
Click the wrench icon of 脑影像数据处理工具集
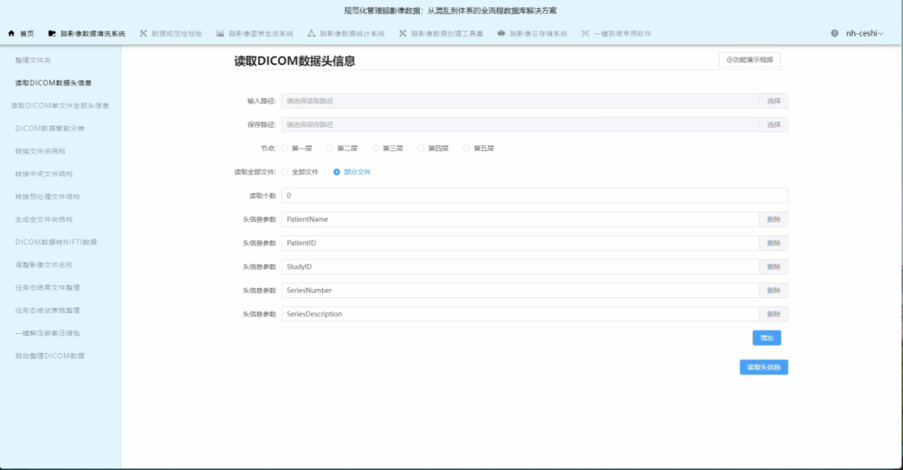point(402,33)
